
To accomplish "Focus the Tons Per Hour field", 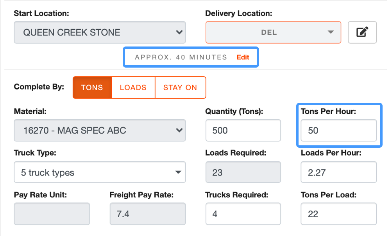I will 338,131.
